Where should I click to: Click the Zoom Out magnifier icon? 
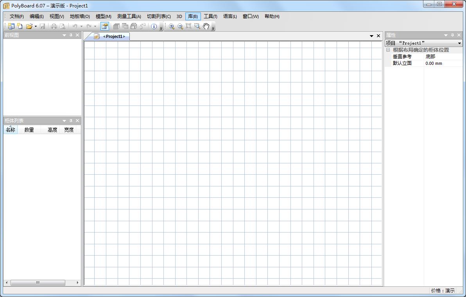(180, 26)
